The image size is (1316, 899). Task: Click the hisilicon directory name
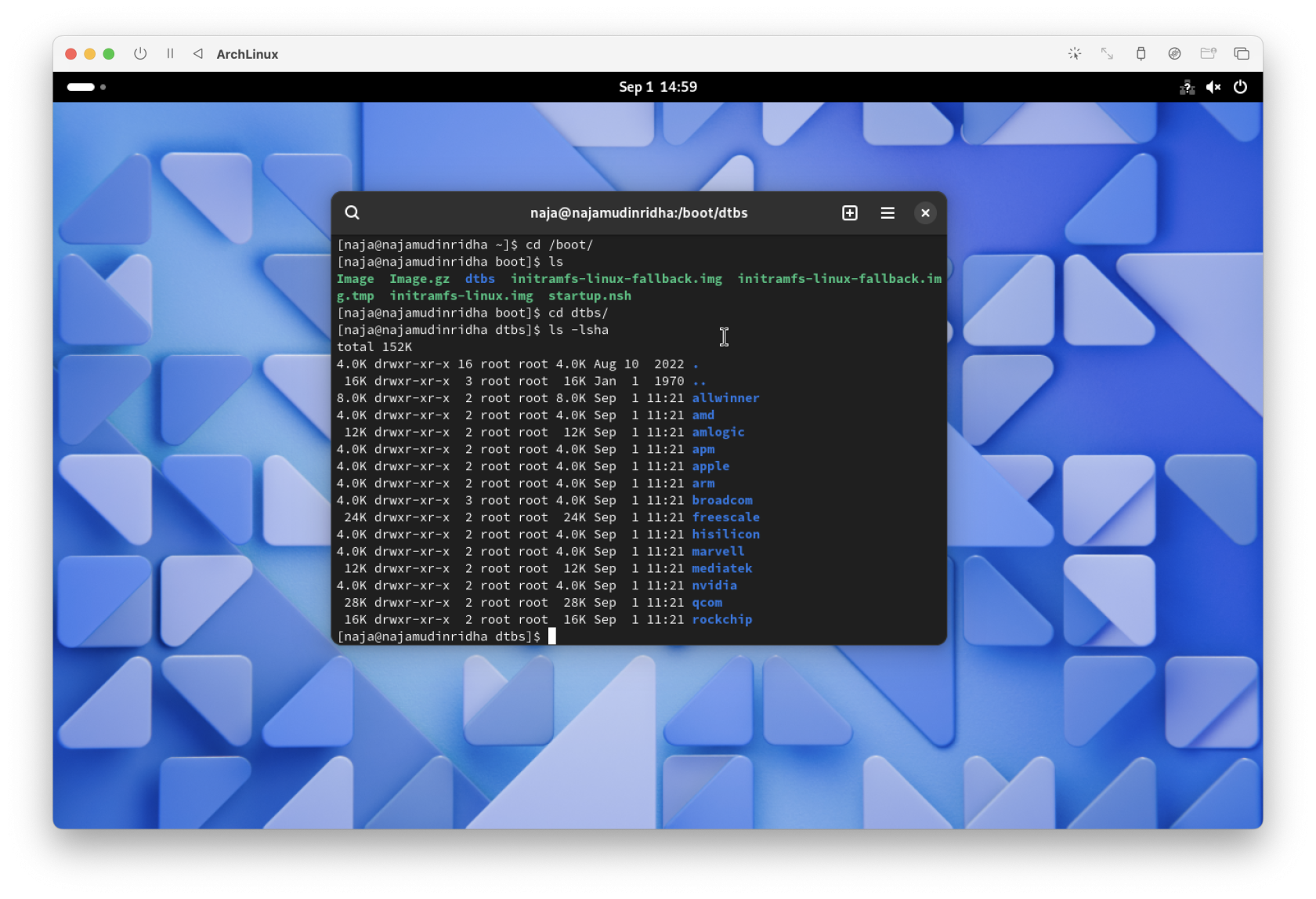coord(725,535)
